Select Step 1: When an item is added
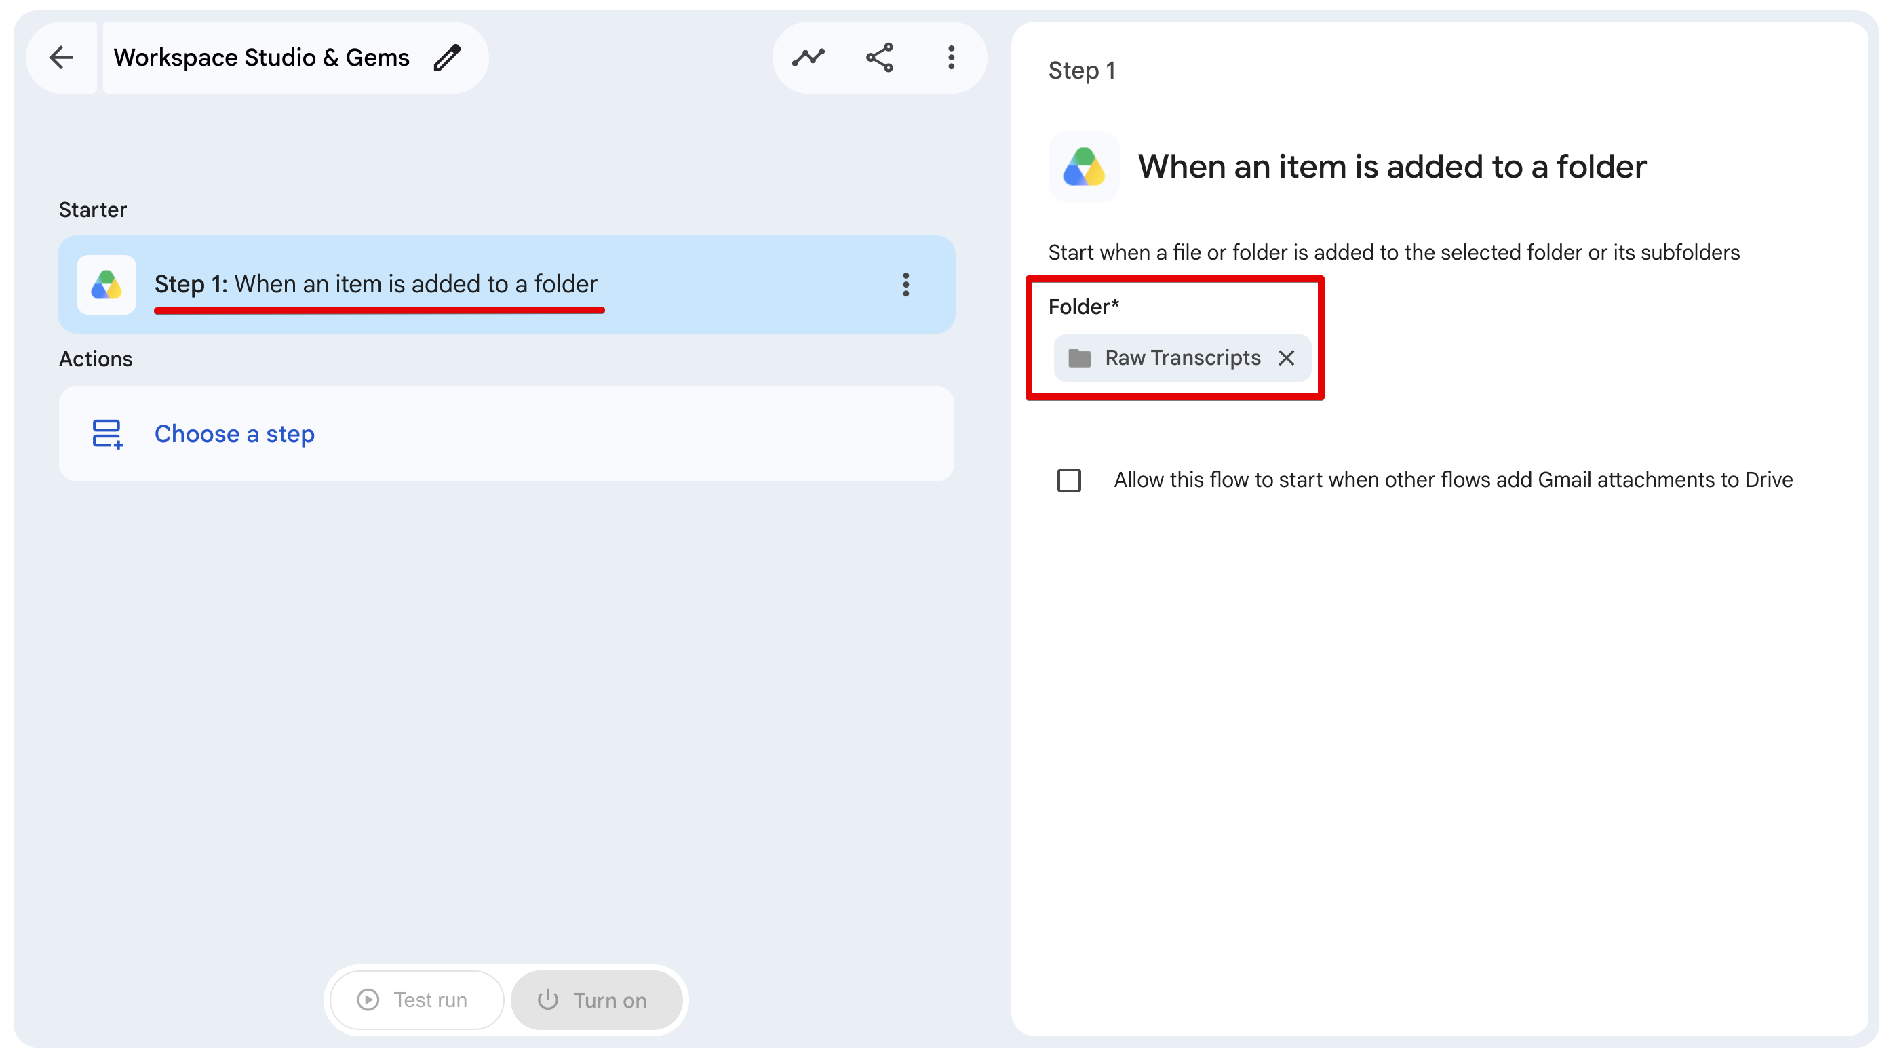 coord(507,285)
